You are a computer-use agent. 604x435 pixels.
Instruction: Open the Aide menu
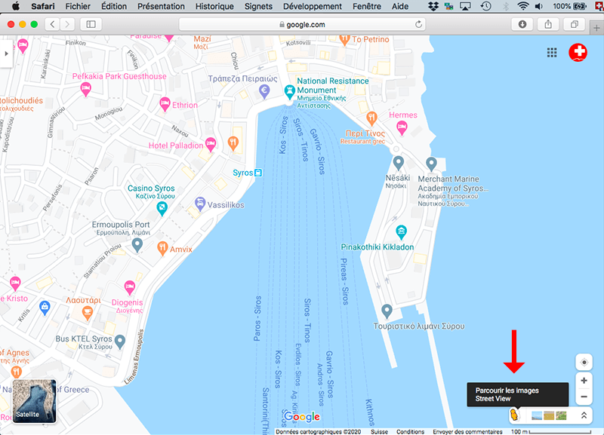point(400,6)
